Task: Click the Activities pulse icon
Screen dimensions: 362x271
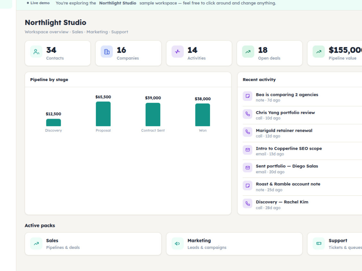Action: coord(177,52)
